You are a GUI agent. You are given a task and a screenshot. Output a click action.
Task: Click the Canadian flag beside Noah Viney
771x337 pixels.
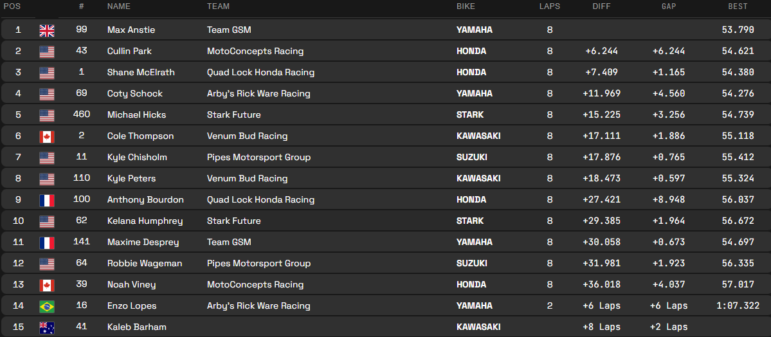coord(47,285)
